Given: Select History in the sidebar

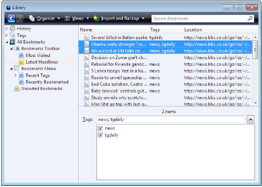Looking at the screenshot, I should coord(24,29).
